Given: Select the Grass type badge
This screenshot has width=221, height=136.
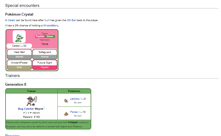Looking at the screenshot, I should 50,36.
